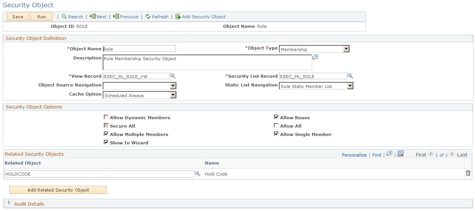Open the Description field pop-out icon

point(315,57)
